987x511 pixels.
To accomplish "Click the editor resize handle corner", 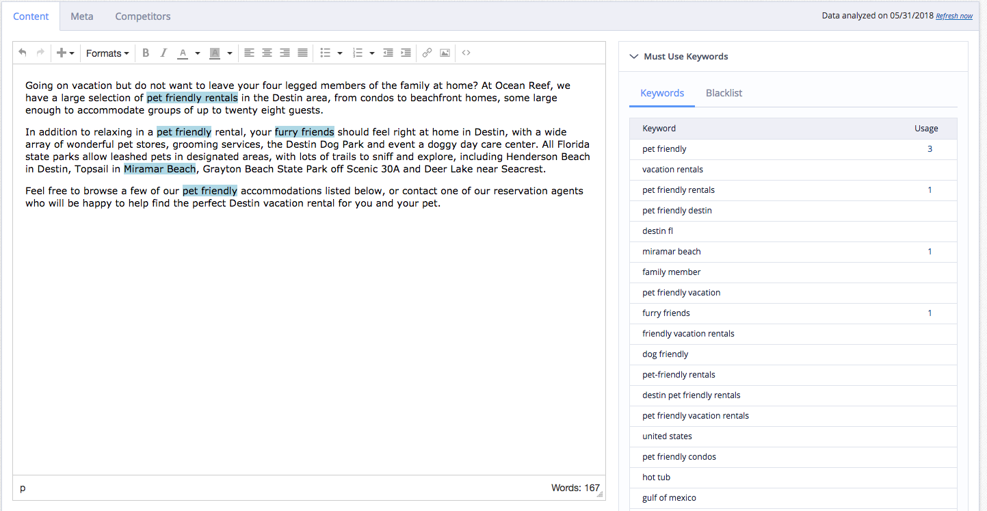I will pyautogui.click(x=600, y=495).
